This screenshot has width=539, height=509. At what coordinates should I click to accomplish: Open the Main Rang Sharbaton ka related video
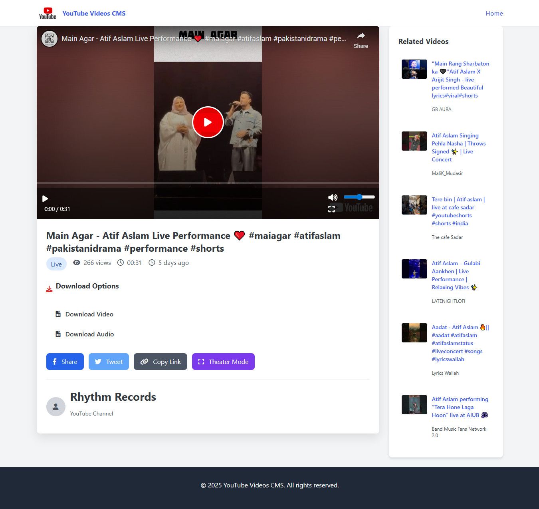click(x=460, y=80)
